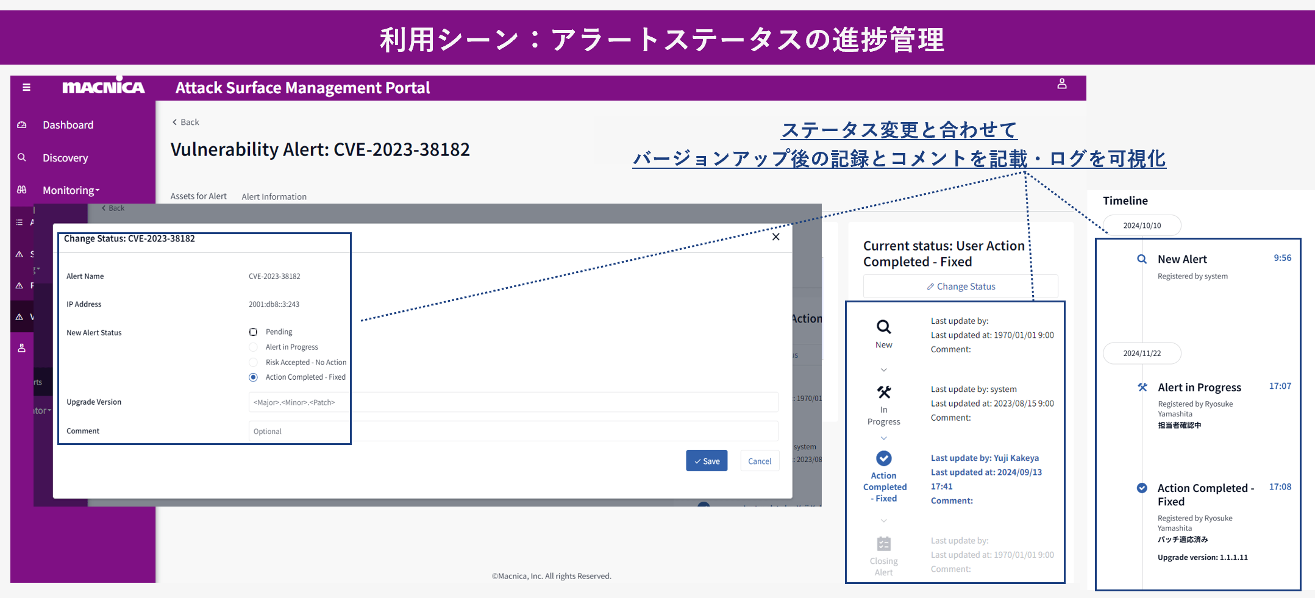Switch to the Assets for Alert tab
Image resolution: width=1315 pixels, height=598 pixels.
click(x=198, y=196)
